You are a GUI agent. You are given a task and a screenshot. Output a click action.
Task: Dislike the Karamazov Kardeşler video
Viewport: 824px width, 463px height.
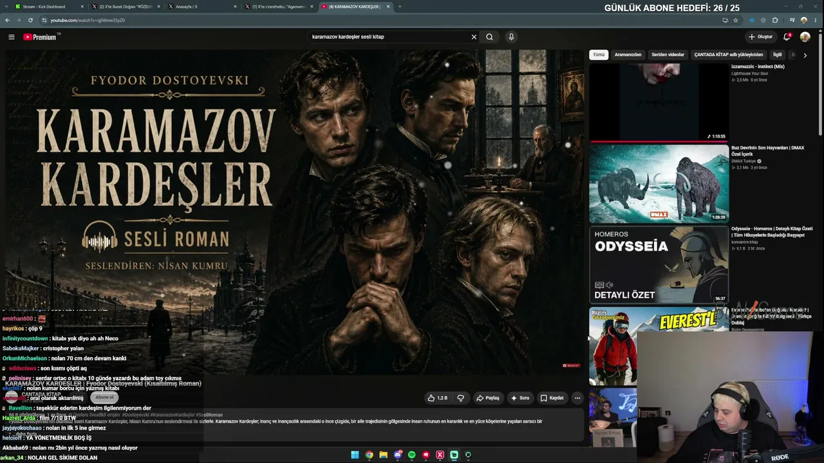coord(460,398)
